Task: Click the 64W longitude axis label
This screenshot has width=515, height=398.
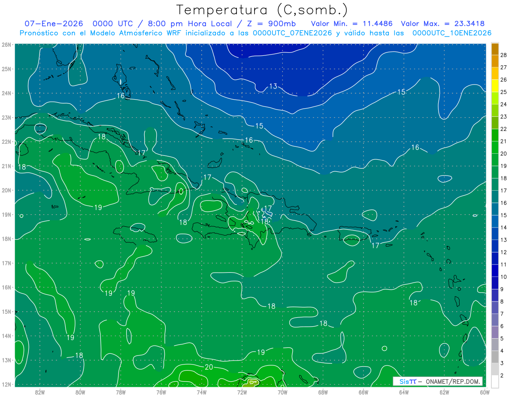Action: (x=404, y=392)
